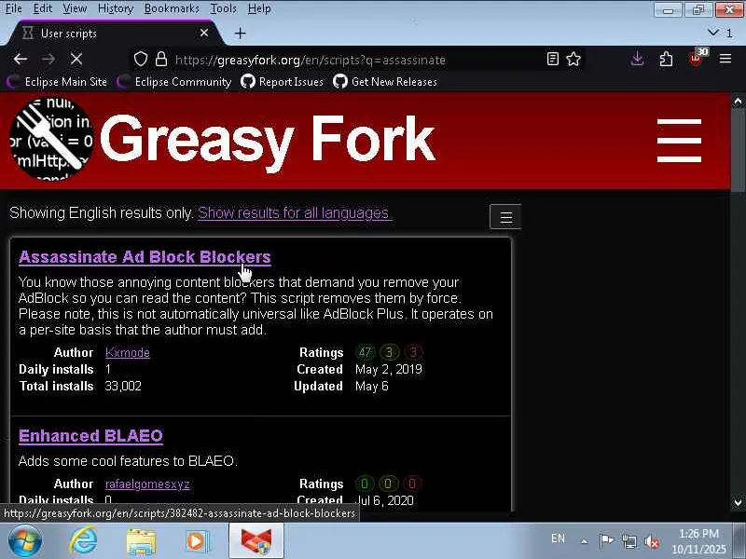Image resolution: width=746 pixels, height=559 pixels.
Task: Close the User scripts tab
Action: 204,33
